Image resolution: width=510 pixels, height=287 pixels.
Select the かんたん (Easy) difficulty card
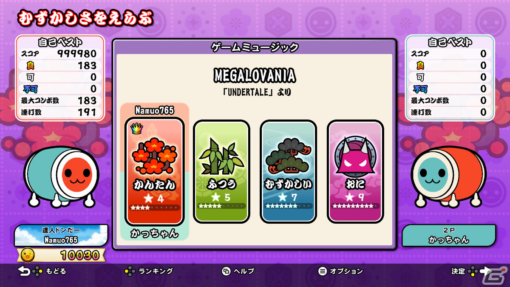[155, 171]
